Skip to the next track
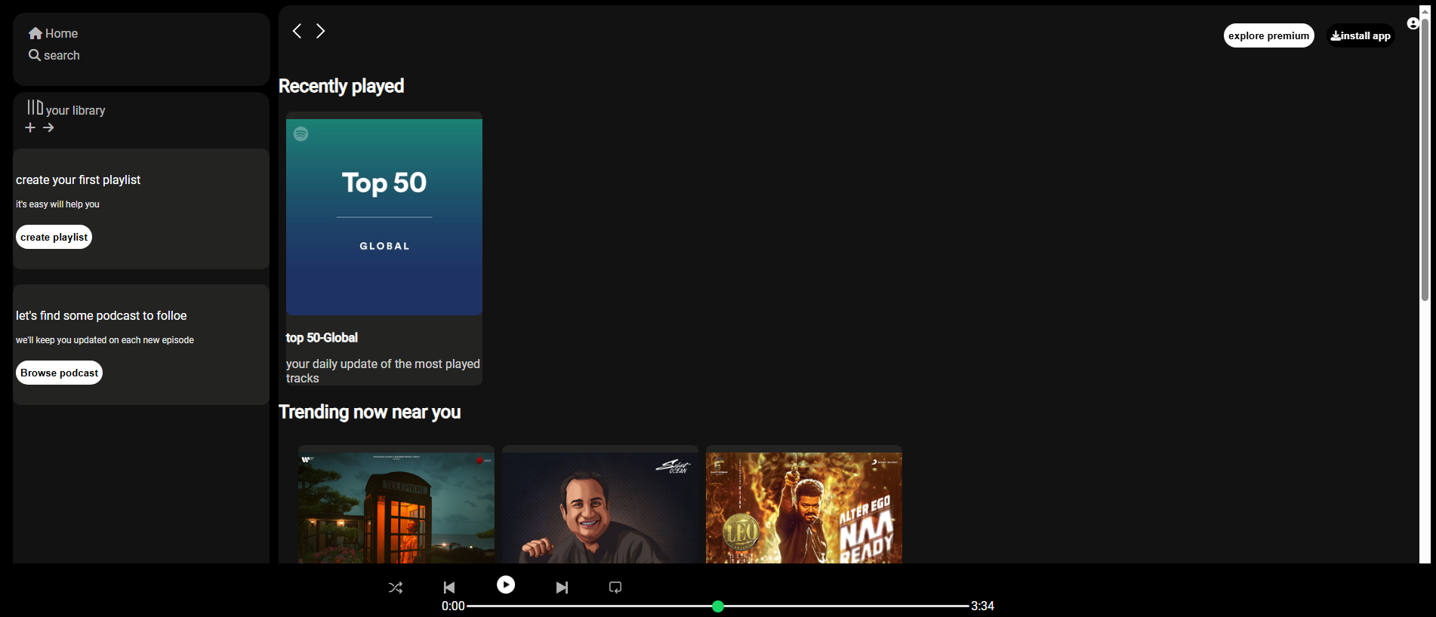The height and width of the screenshot is (617, 1436). [x=562, y=588]
